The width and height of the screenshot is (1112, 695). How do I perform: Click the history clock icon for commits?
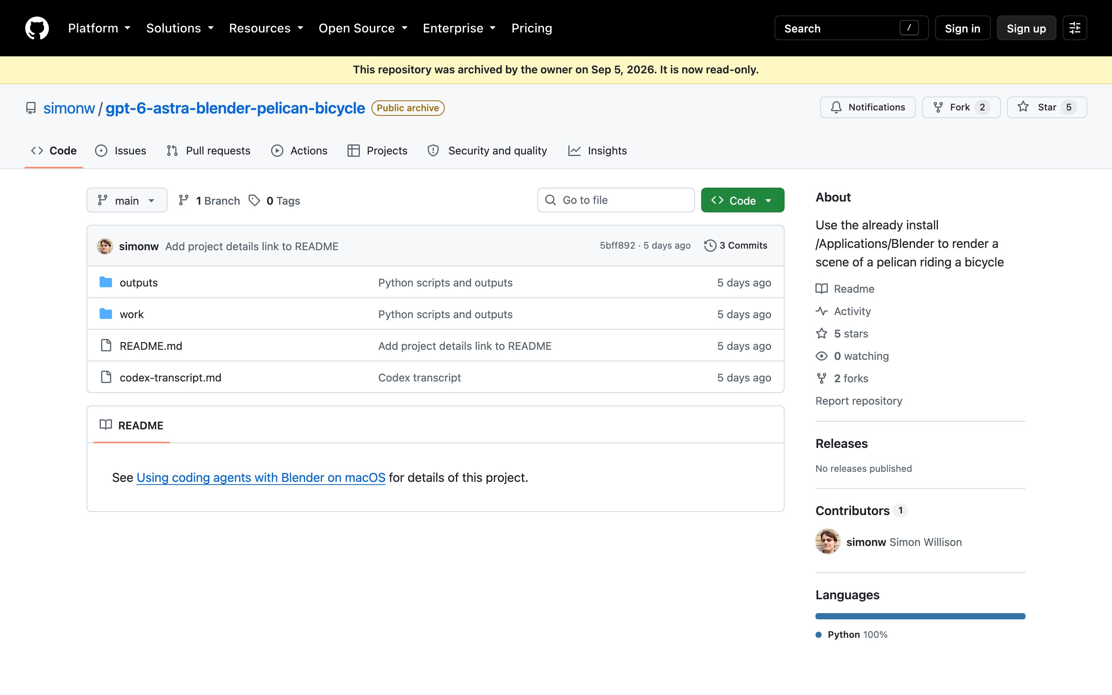tap(710, 246)
